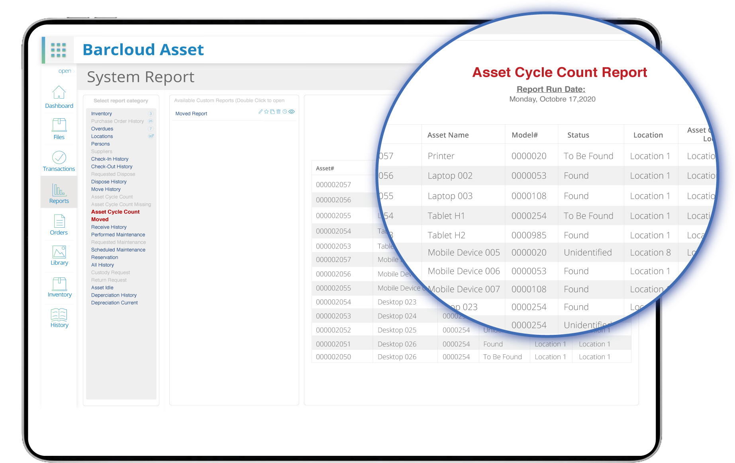This screenshot has width=735, height=463.
Task: Select Asset Cycle Count Moved category
Action: pos(116,216)
